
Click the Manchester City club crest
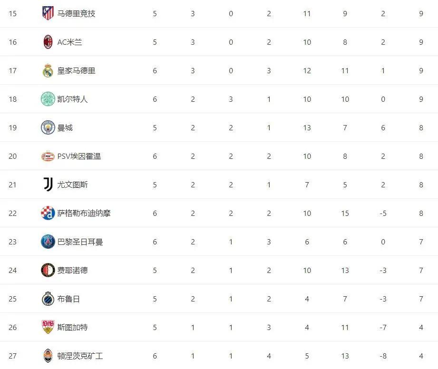[x=48, y=127]
